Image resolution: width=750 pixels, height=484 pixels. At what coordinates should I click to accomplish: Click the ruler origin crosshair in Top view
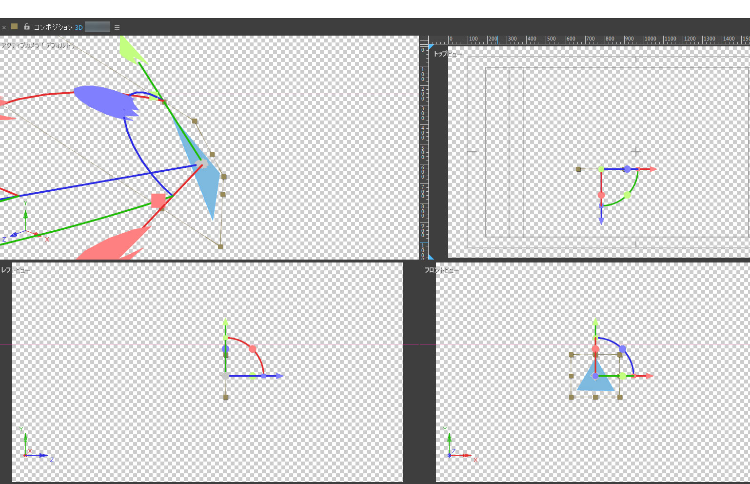pyautogui.click(x=424, y=40)
